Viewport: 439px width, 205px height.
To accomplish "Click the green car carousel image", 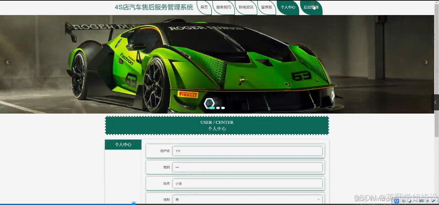I will (217, 64).
